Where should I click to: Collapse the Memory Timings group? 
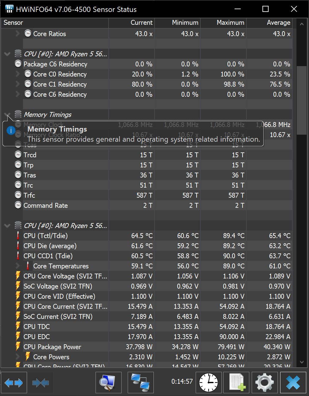pyautogui.click(x=7, y=114)
